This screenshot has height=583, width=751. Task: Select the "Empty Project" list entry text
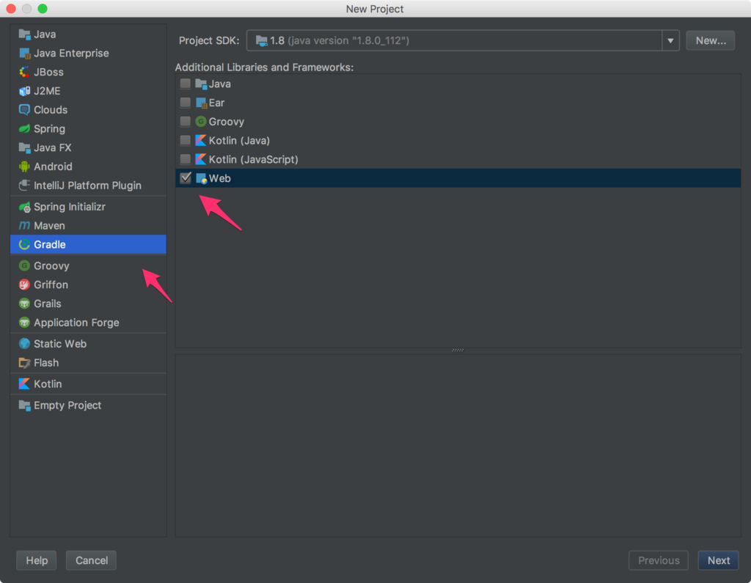click(67, 406)
